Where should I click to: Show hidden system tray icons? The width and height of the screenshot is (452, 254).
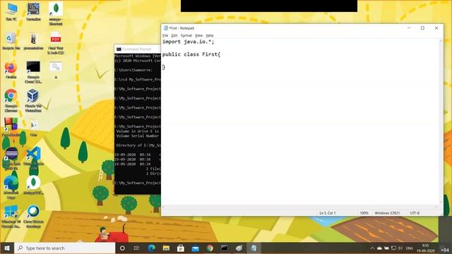[372, 248]
